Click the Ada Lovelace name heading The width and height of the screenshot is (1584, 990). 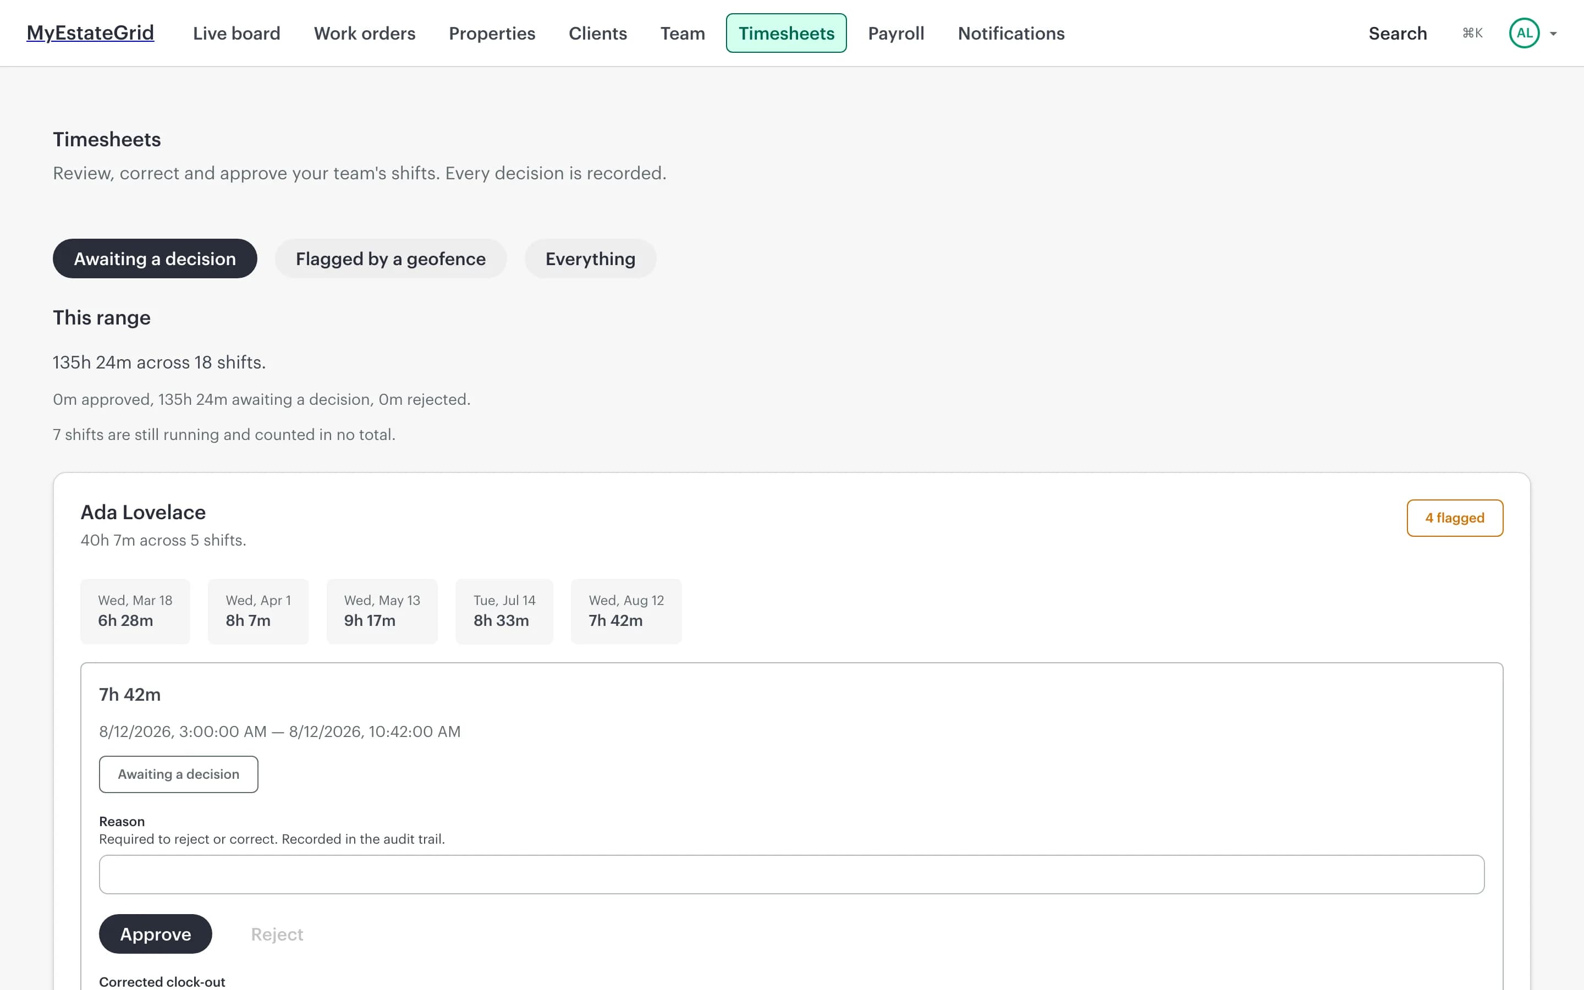(x=142, y=512)
